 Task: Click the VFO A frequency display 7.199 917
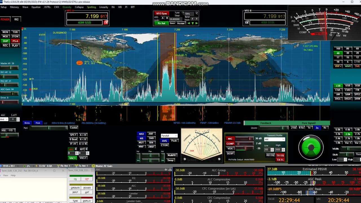tap(87, 16)
